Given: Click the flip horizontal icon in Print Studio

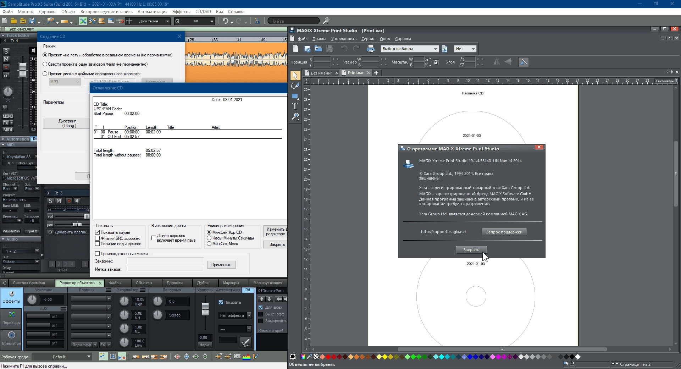Looking at the screenshot, I should pyautogui.click(x=497, y=62).
